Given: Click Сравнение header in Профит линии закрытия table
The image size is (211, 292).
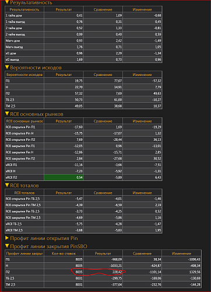Looking at the screenshot, I should coord(142,253).
